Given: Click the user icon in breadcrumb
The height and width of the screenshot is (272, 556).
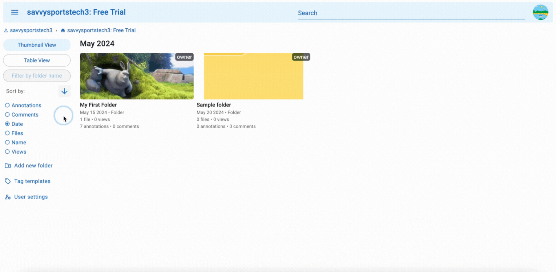Looking at the screenshot, I should coord(6,30).
